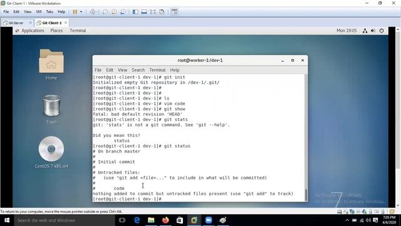Open the terminal window's Edit menu

tap(110, 70)
